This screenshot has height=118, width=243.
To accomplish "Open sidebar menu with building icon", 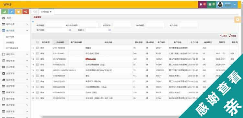I will [x=15, y=61].
